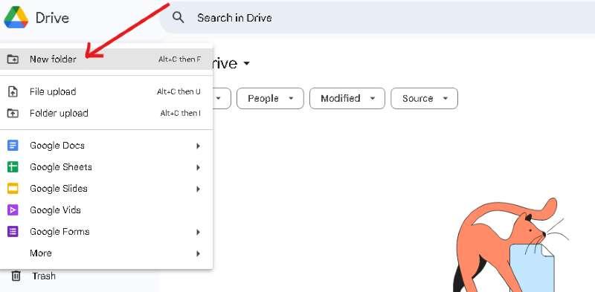This screenshot has height=292, width=595.
Task: Open the Google Docs menu item
Action: tap(106, 146)
